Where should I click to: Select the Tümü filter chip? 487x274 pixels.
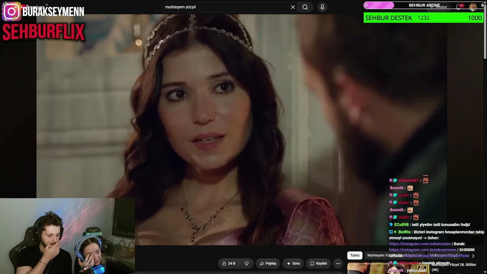pyautogui.click(x=355, y=255)
